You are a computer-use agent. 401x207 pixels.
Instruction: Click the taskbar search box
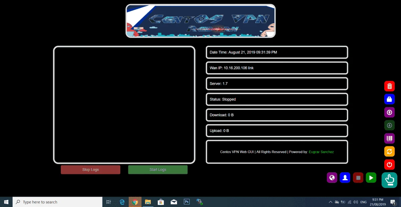click(57, 202)
